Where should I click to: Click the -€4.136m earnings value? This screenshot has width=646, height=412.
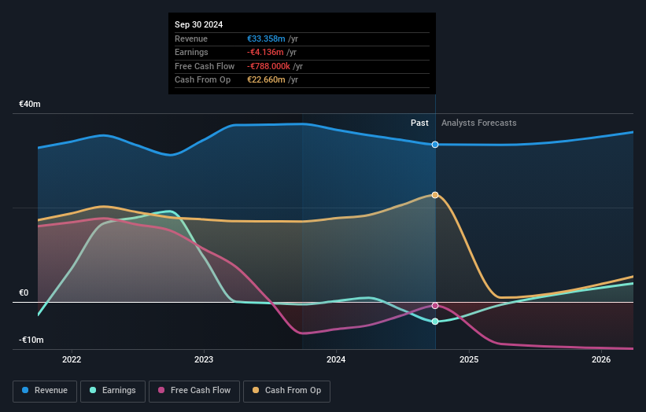tap(265, 52)
